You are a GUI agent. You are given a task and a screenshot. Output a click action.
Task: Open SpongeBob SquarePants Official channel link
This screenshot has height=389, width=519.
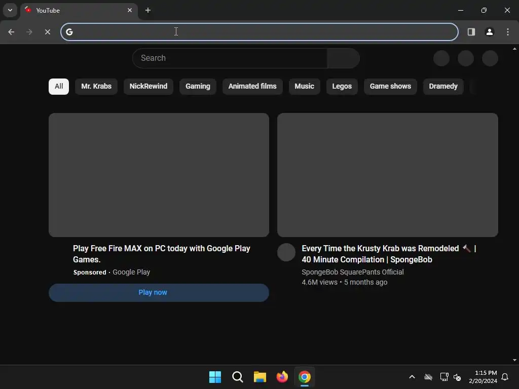click(x=353, y=272)
